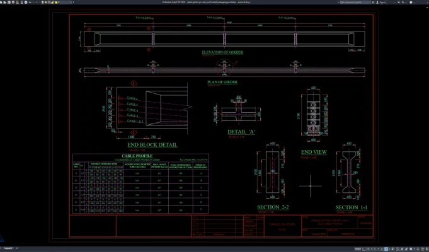Open the Autodesk App Store cart icon

(x=399, y=2)
